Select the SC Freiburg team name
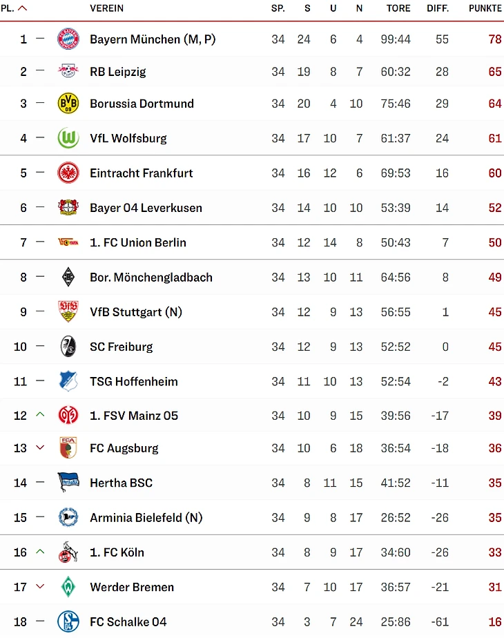This screenshot has width=504, height=638. (122, 347)
